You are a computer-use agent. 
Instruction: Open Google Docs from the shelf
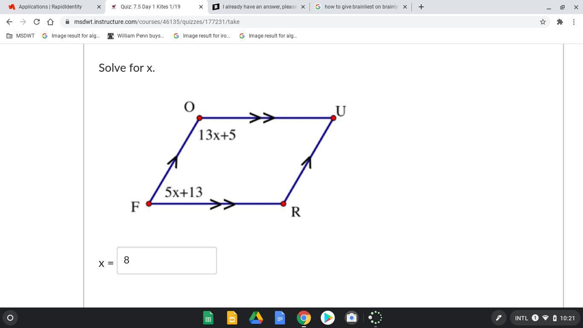(x=280, y=318)
